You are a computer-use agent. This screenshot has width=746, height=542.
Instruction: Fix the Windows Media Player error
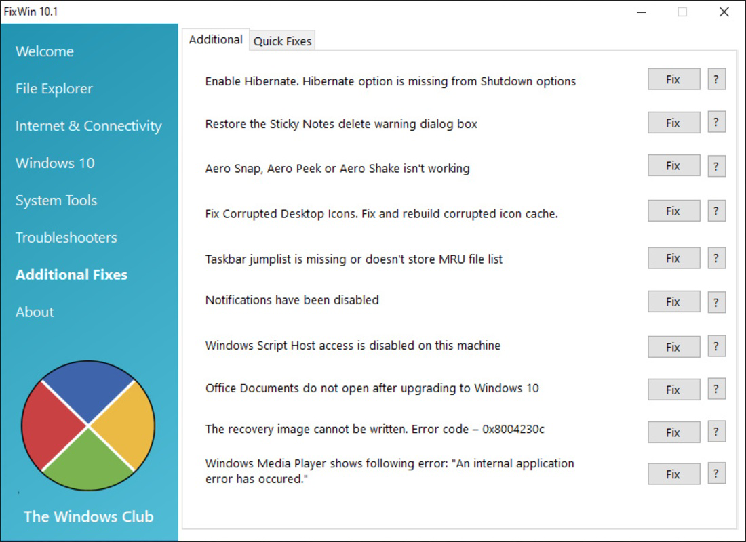673,474
